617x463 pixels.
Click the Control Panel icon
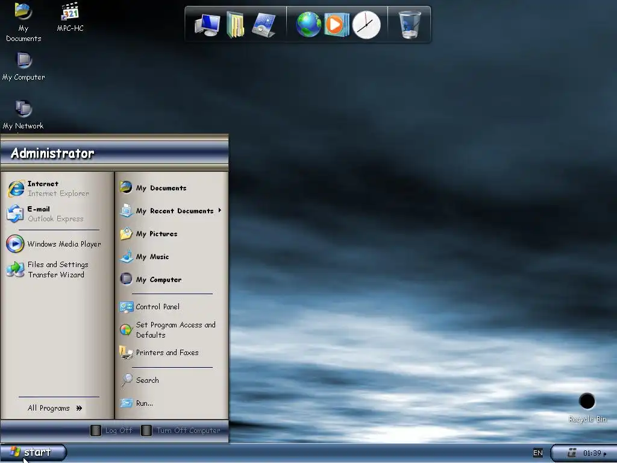(x=127, y=307)
